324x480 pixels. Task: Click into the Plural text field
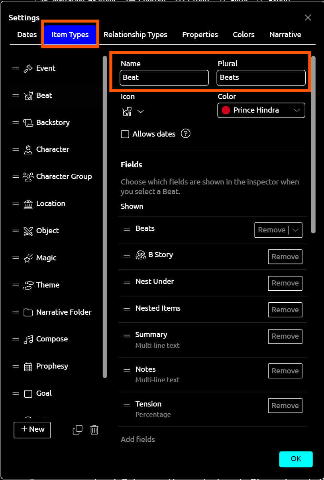(x=261, y=77)
